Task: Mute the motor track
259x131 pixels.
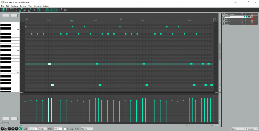Action: click(x=255, y=24)
